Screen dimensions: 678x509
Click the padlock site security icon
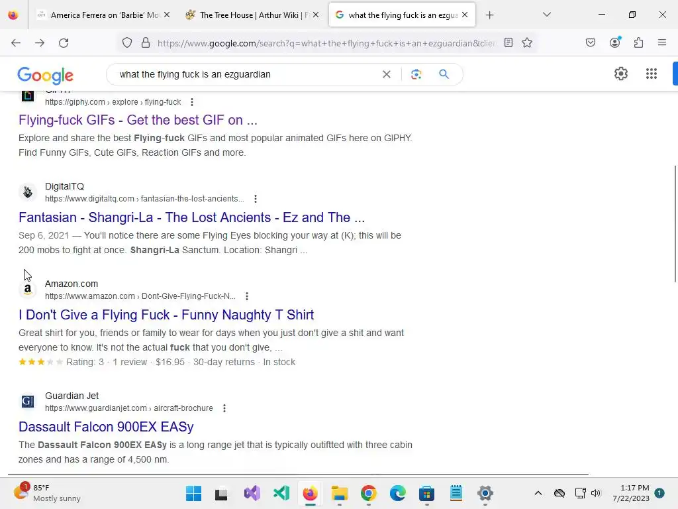tap(146, 43)
